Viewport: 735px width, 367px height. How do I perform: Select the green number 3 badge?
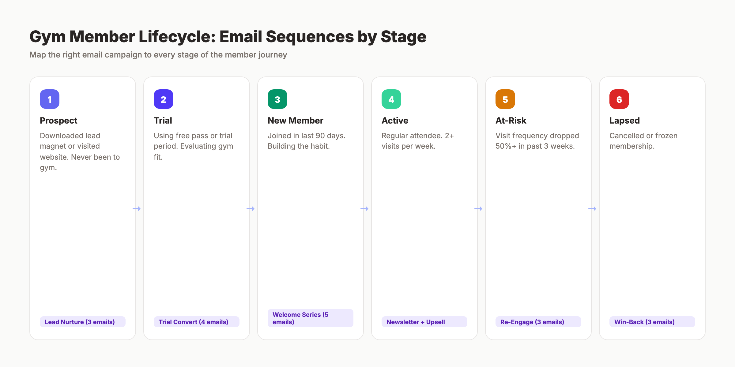click(277, 99)
